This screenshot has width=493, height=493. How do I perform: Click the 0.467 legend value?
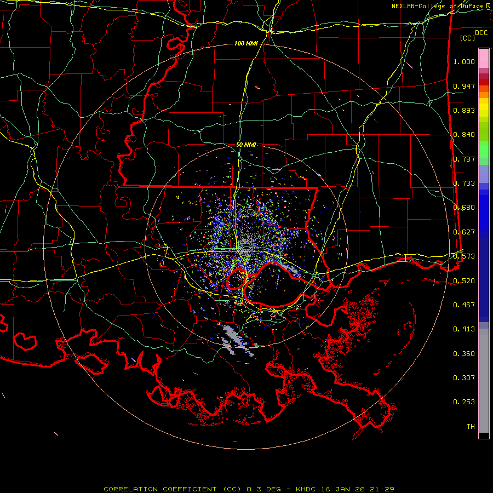click(464, 305)
